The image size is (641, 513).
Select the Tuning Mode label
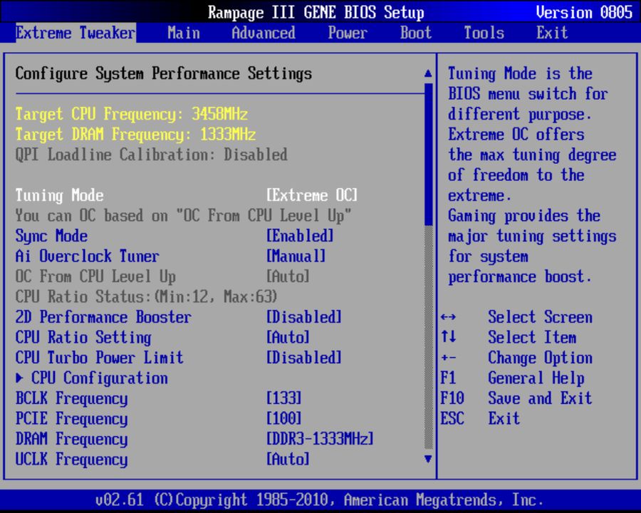click(59, 195)
